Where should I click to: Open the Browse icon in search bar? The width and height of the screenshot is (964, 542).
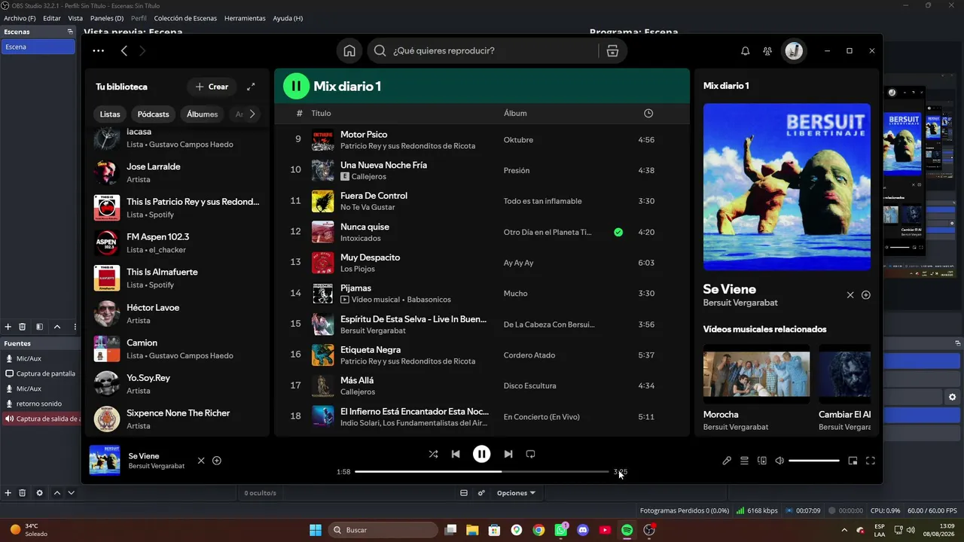click(612, 50)
